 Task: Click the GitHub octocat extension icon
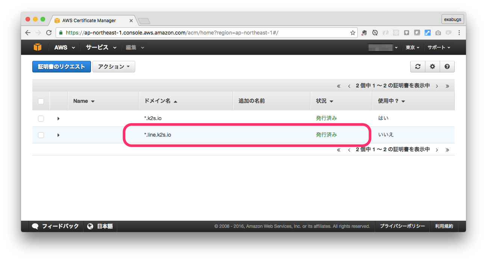pyautogui.click(x=406, y=33)
